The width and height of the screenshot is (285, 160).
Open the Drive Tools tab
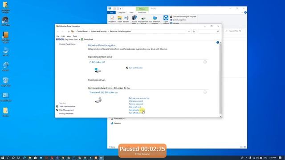point(142,12)
